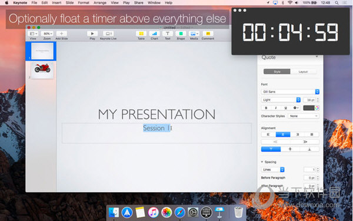Open System Preferences from the Dock
353x221 pixels.
point(193,212)
